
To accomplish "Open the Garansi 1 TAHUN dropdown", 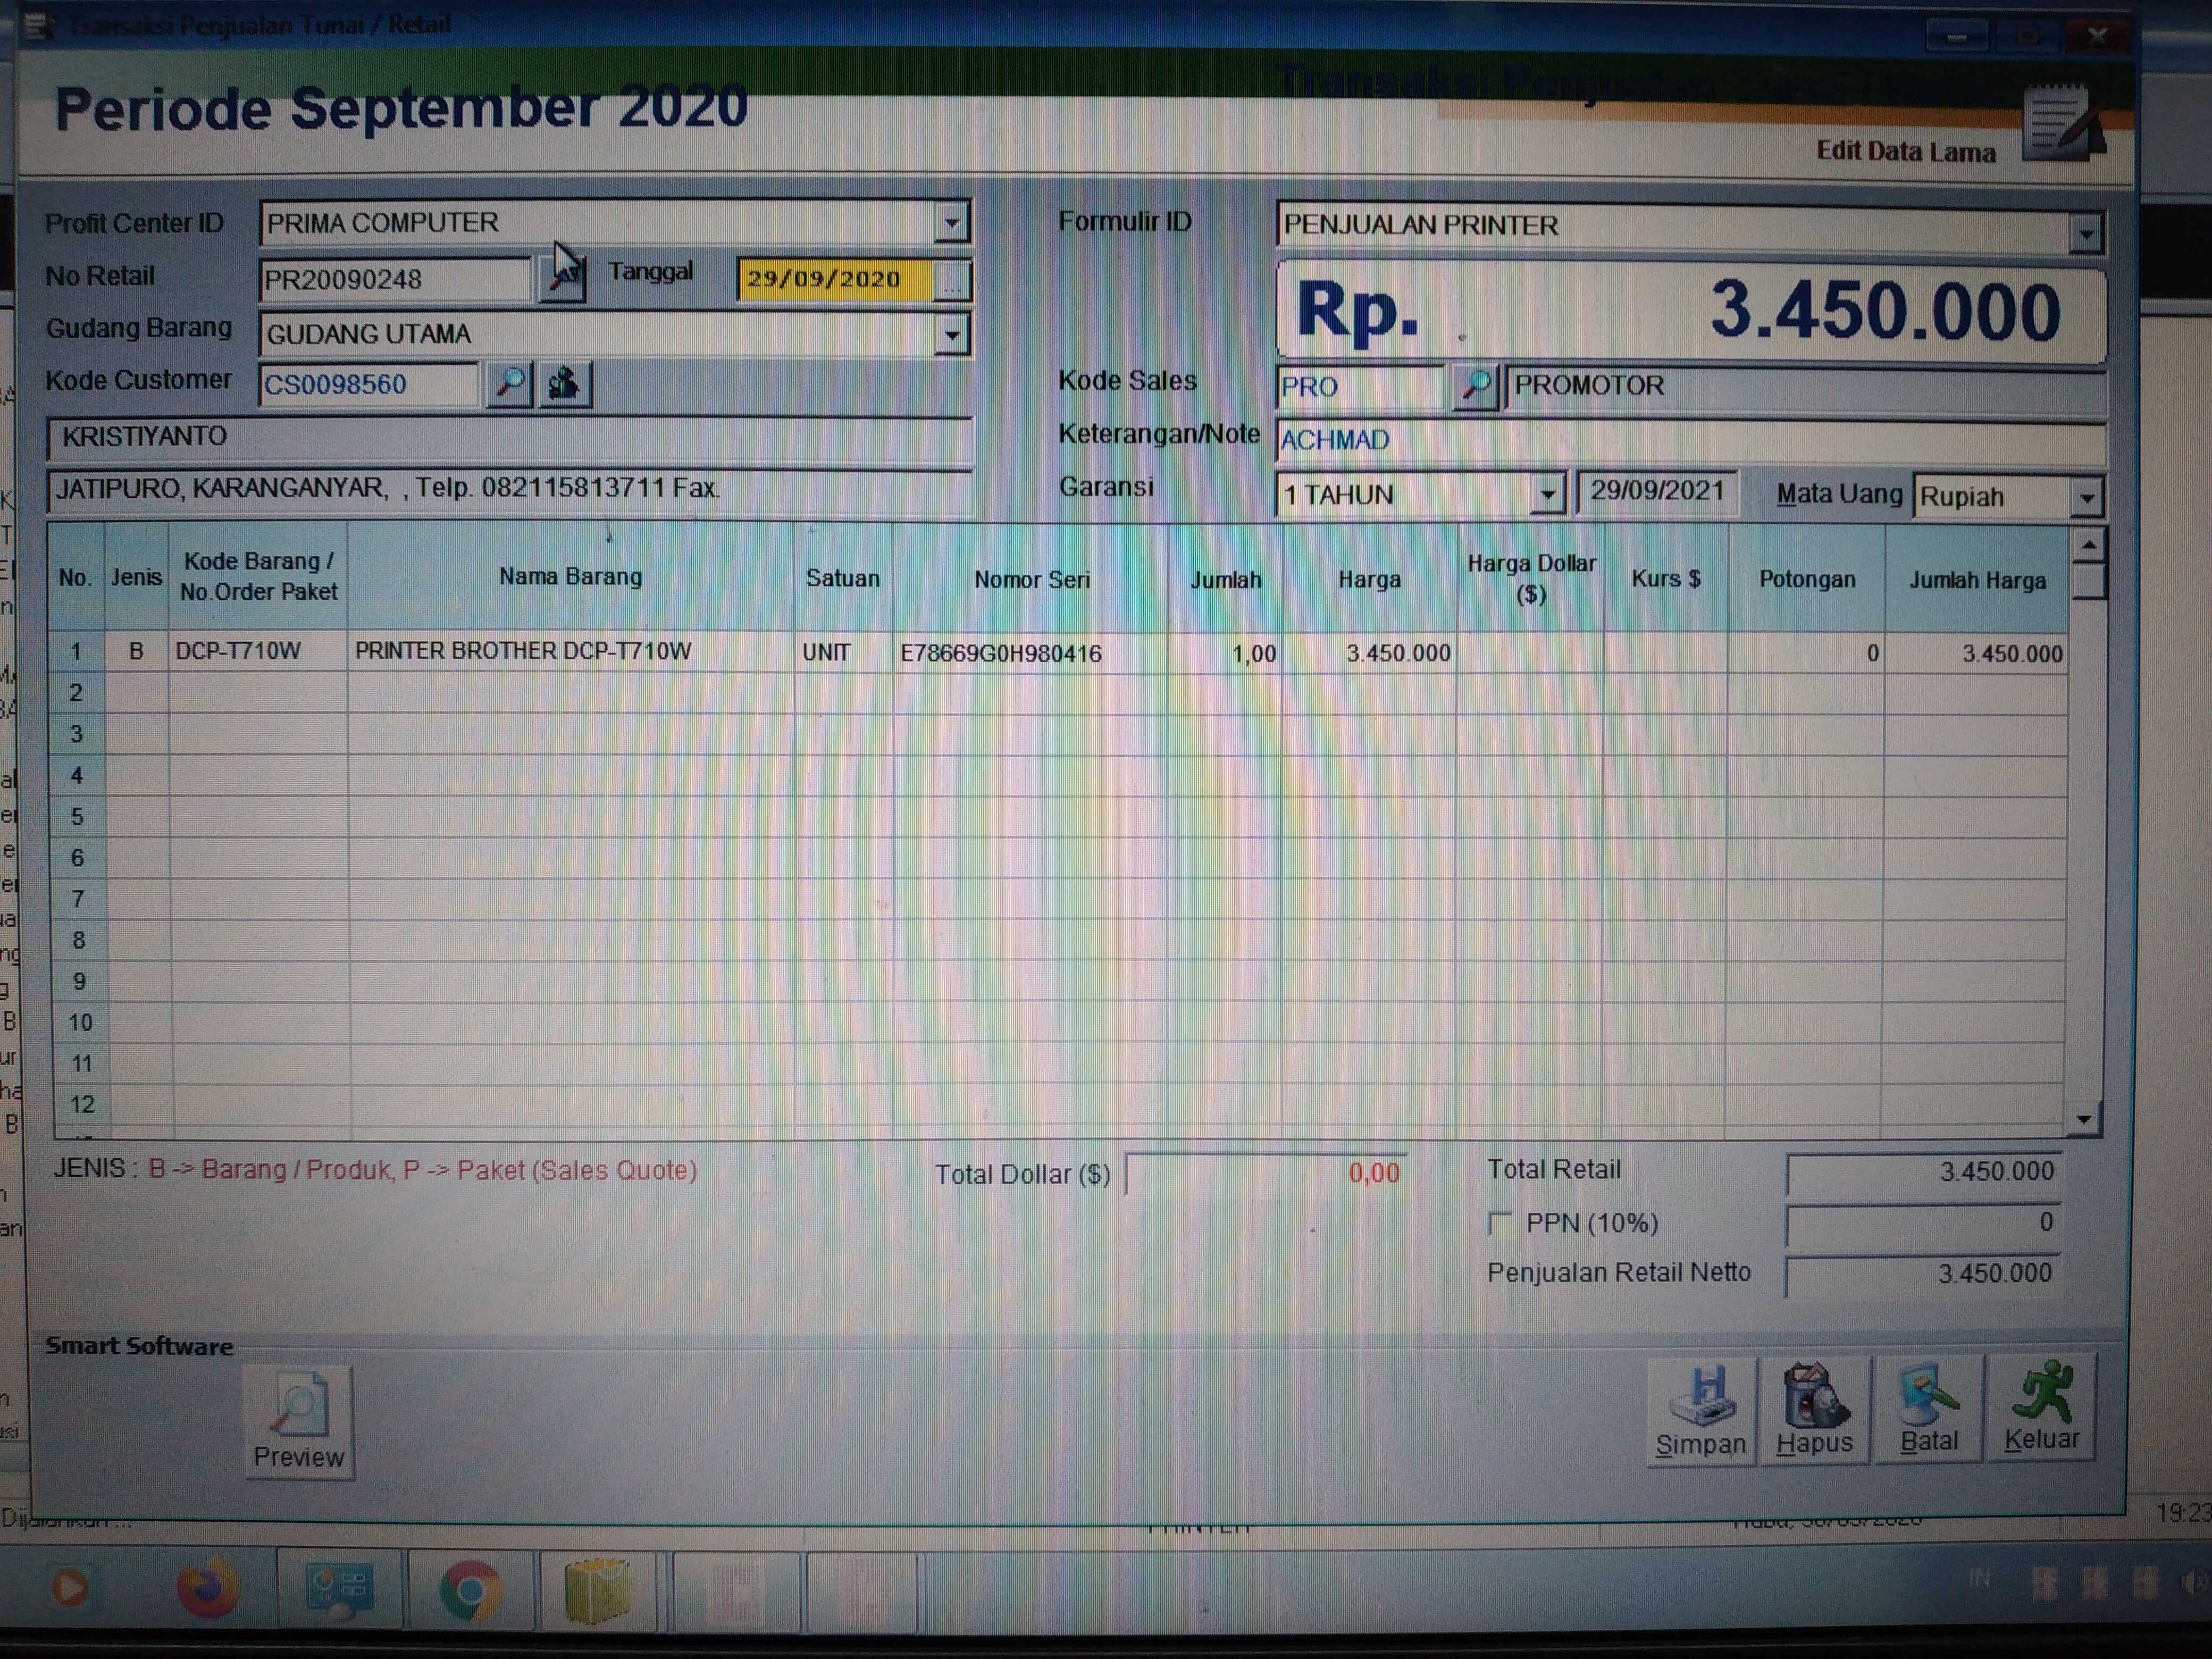I will click(1547, 494).
